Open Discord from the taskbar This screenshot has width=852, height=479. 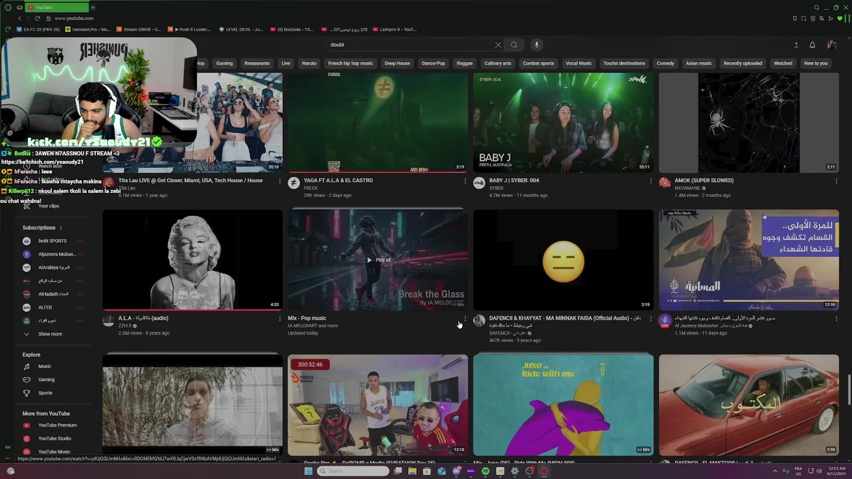pos(456,471)
